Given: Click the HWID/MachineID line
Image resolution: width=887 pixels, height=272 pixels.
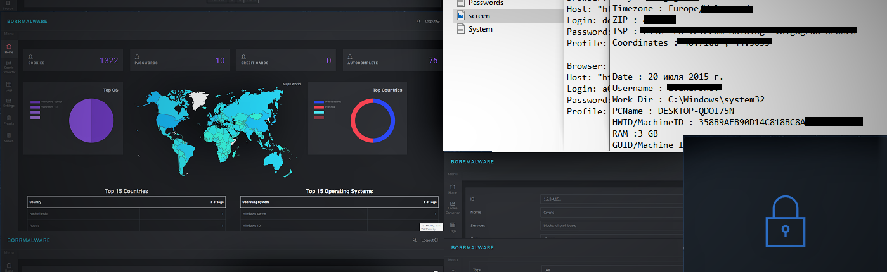Looking at the screenshot, I should 737,121.
